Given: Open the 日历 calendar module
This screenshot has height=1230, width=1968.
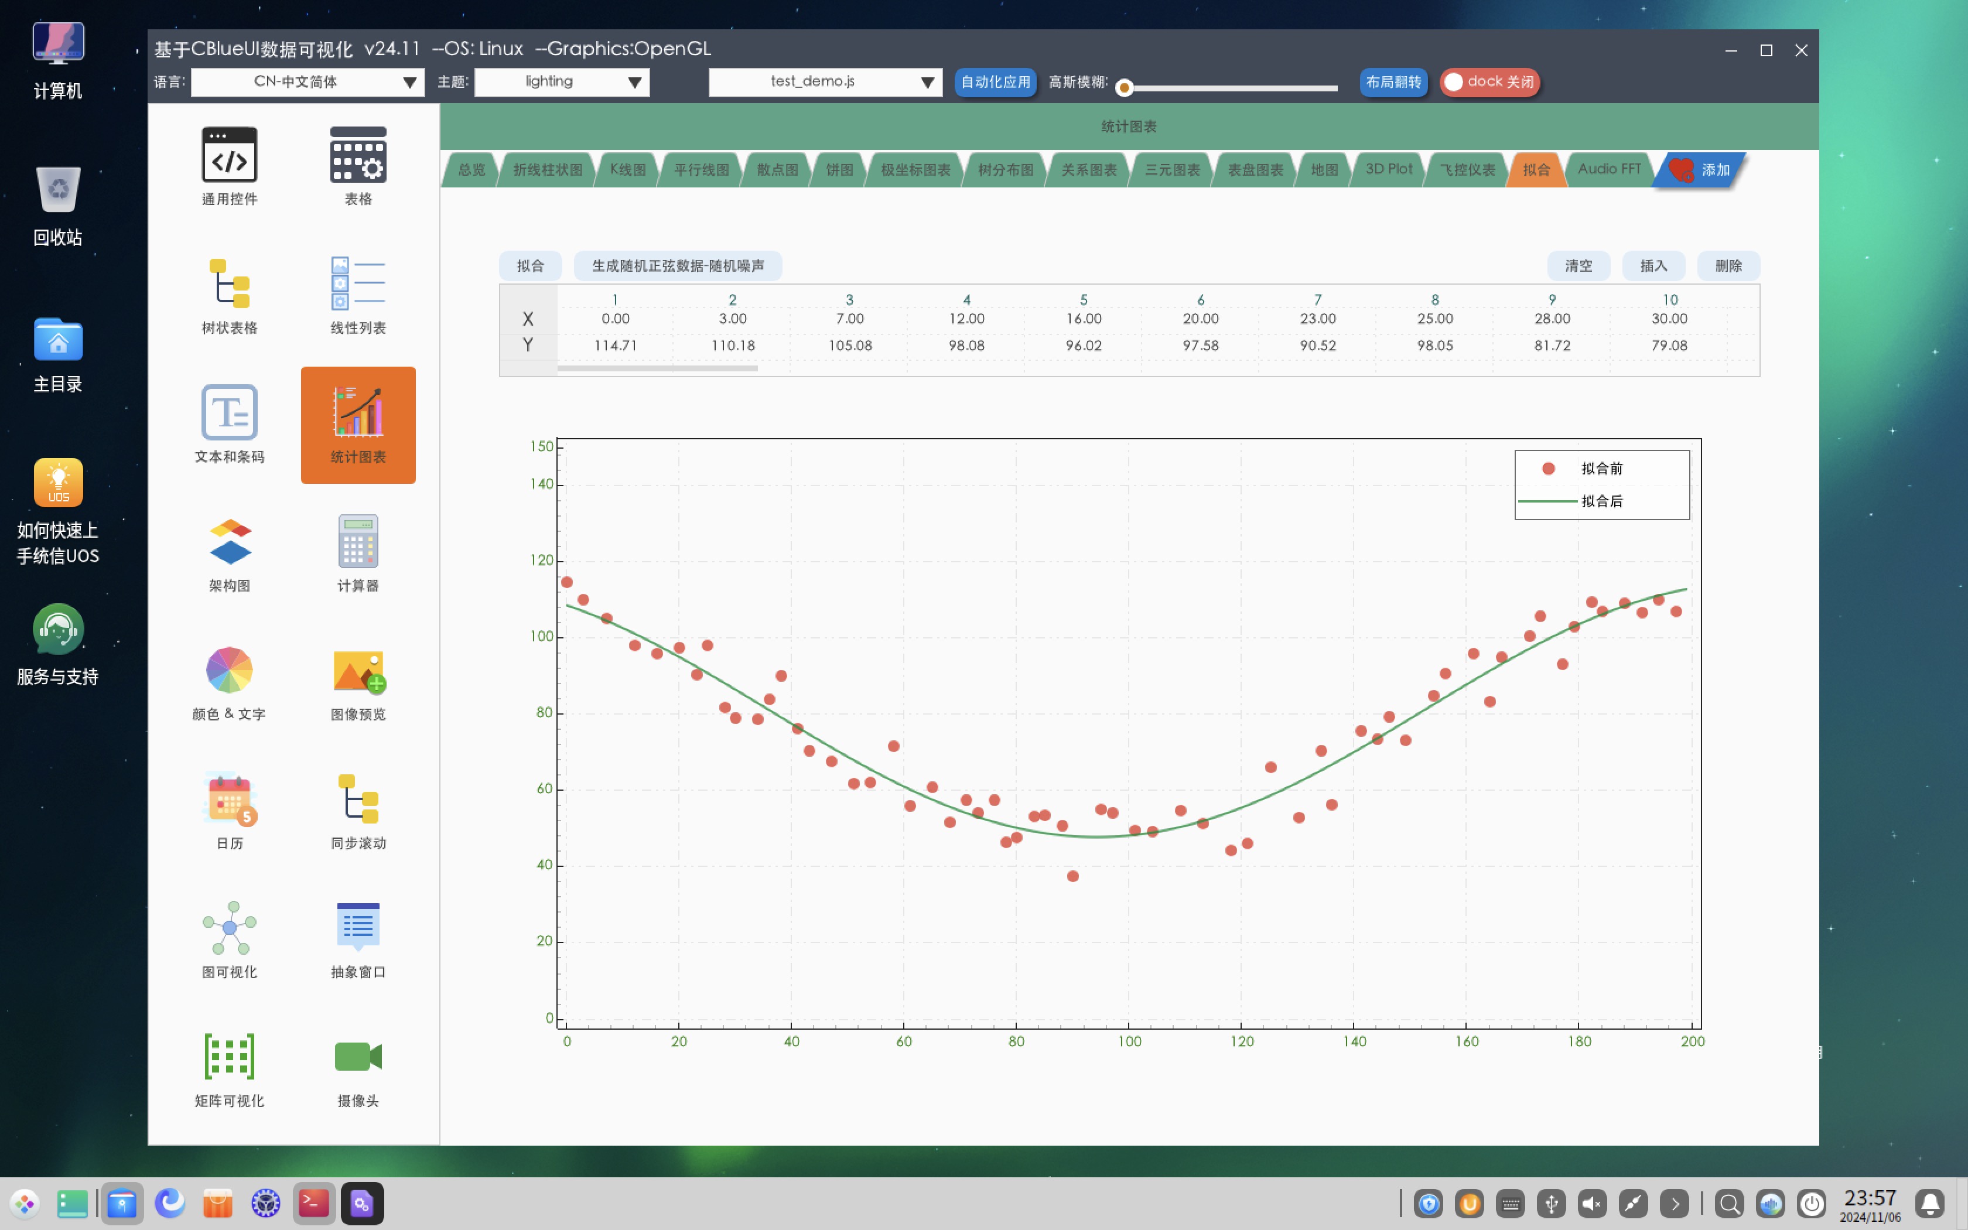Looking at the screenshot, I should click(228, 799).
